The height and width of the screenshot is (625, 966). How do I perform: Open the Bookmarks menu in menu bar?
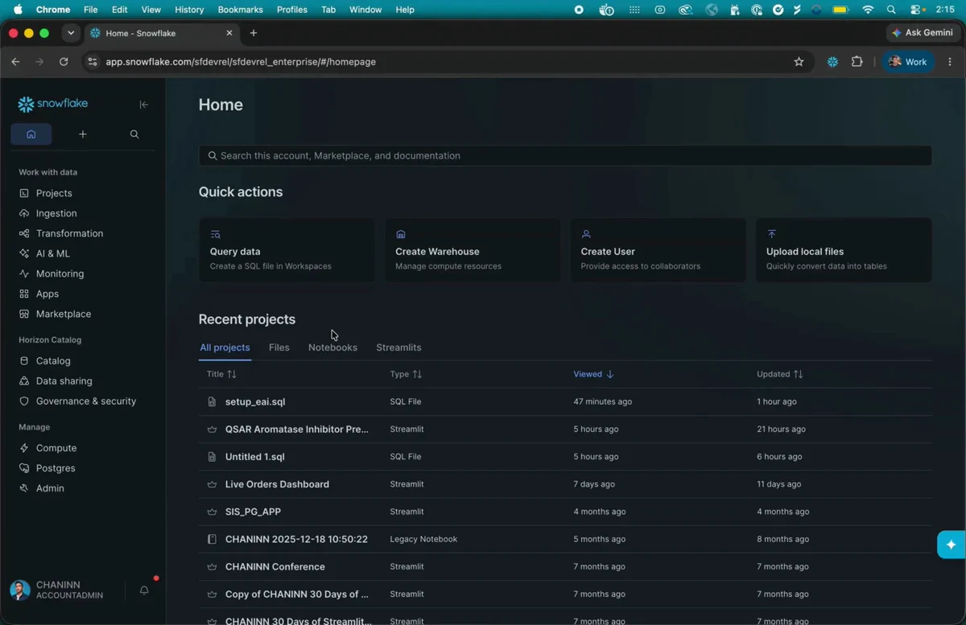[240, 10]
